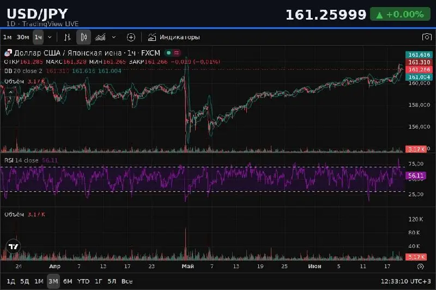The height and width of the screenshot is (290, 436).
Task: Click the +0.00% change badge
Action: 400,14
